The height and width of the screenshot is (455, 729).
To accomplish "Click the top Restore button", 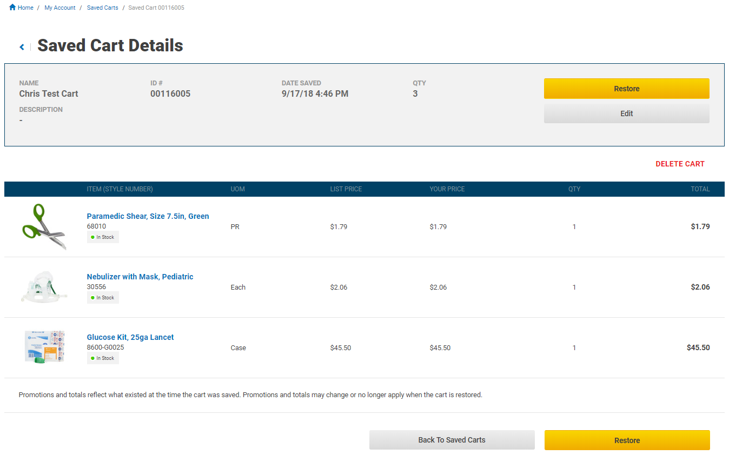I will [627, 89].
